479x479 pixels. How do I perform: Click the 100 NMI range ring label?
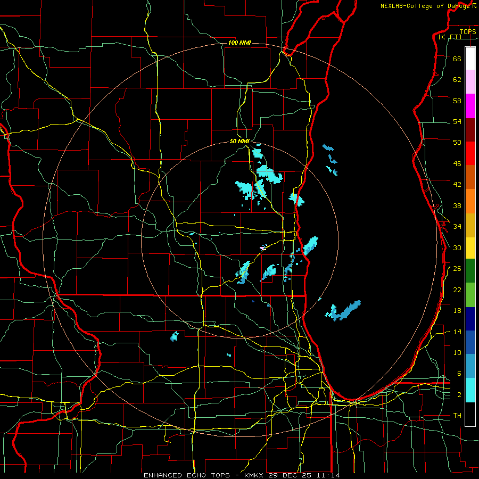coord(240,43)
